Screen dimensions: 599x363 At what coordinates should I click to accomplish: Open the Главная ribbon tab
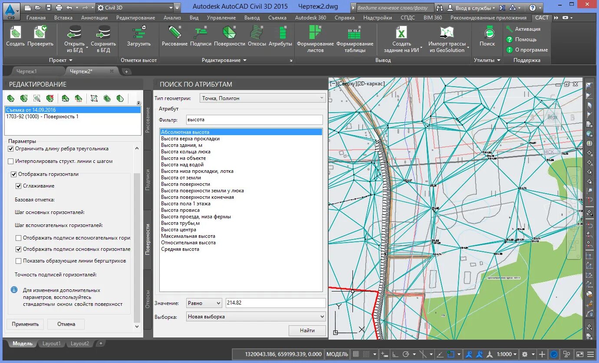[x=36, y=18]
